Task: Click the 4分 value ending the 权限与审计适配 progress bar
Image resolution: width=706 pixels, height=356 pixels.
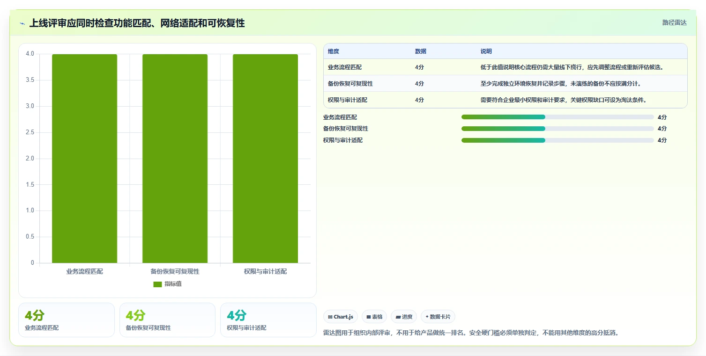Action: pos(662,140)
